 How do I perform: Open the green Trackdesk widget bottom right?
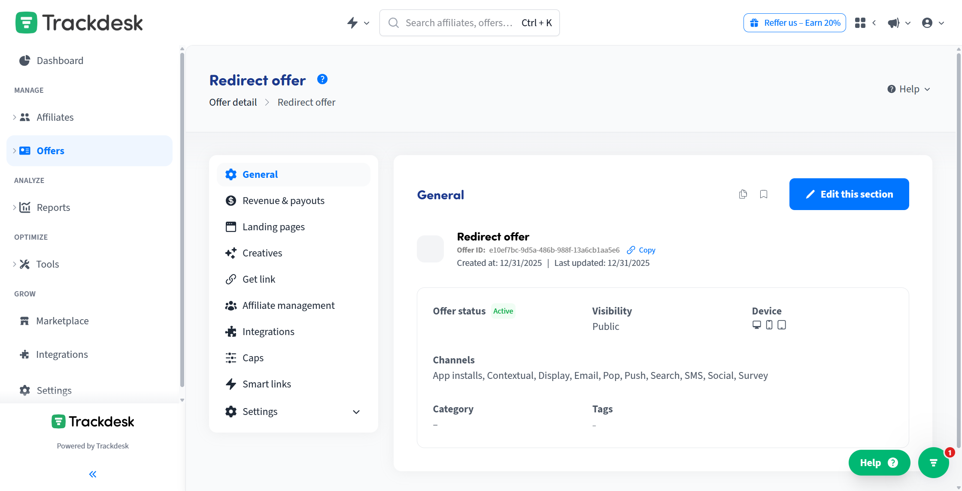(933, 463)
